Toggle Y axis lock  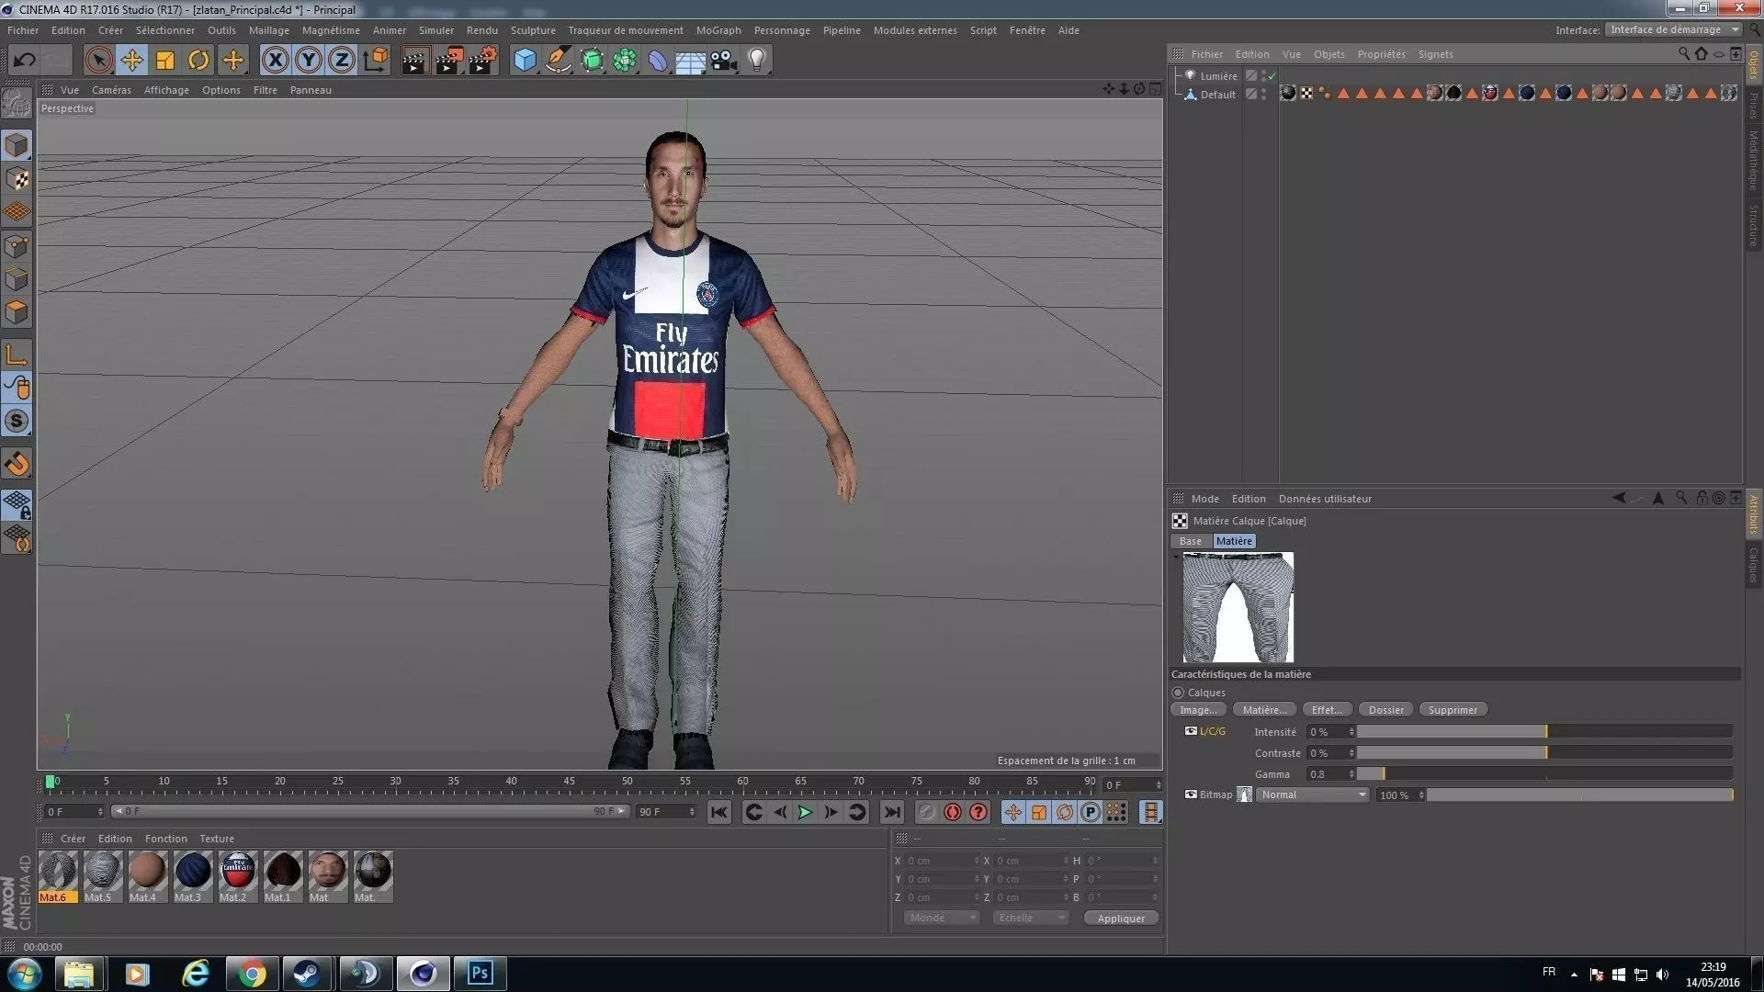[x=309, y=61]
